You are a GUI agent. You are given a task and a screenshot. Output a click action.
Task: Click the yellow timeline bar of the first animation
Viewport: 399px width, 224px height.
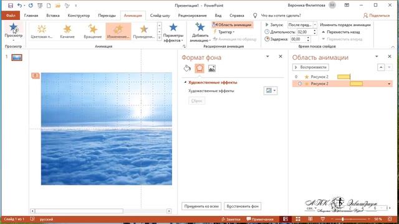(344, 77)
